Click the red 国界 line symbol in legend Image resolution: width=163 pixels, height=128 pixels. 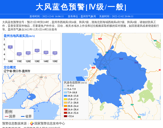pos(6,116)
